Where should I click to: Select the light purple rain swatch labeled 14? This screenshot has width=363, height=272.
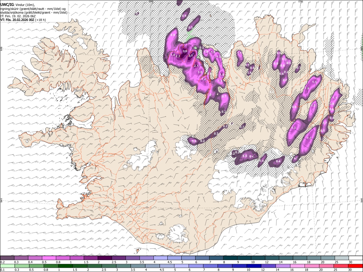click(x=283, y=266)
